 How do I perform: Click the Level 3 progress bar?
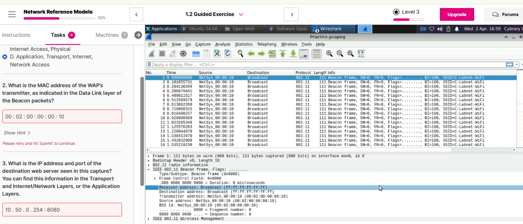point(408,19)
